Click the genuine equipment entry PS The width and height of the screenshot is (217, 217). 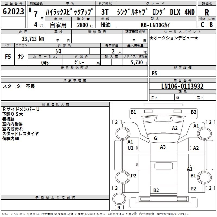pos(154,73)
